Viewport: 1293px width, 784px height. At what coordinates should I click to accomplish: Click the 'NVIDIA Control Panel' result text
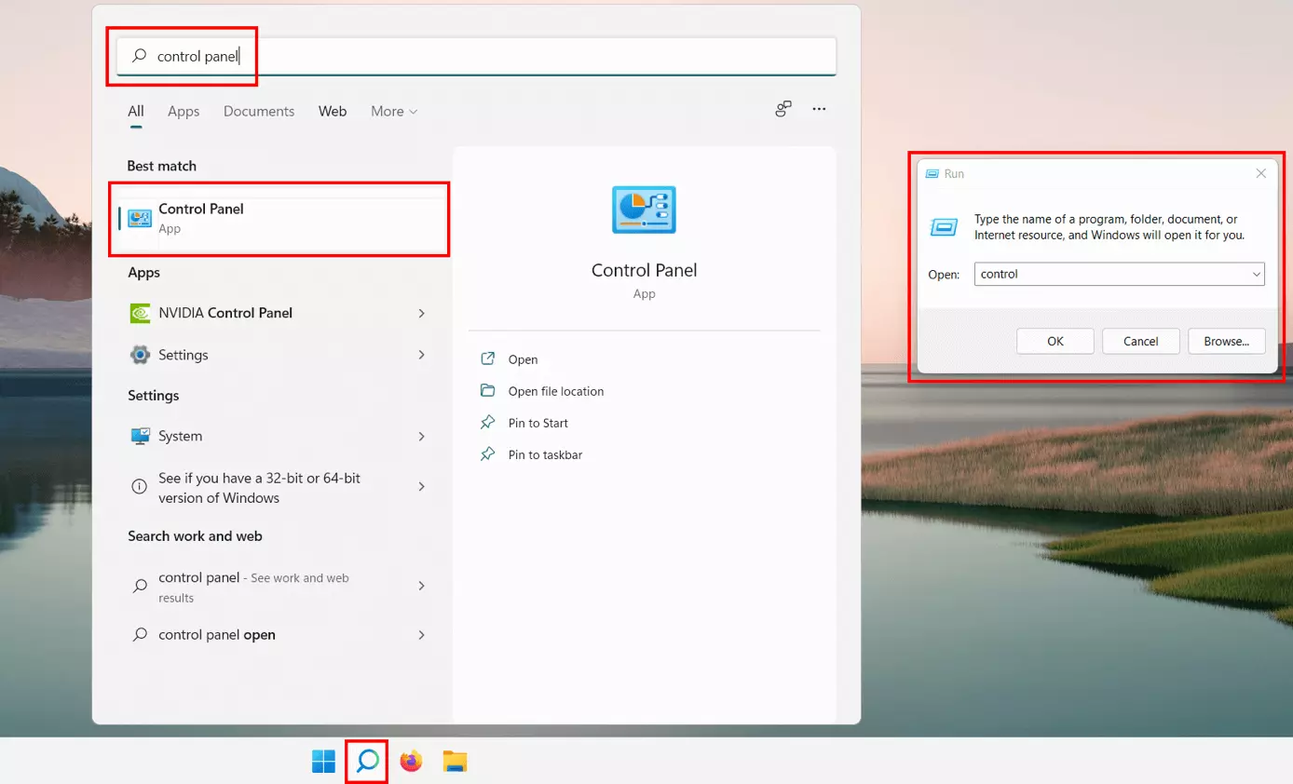click(225, 313)
